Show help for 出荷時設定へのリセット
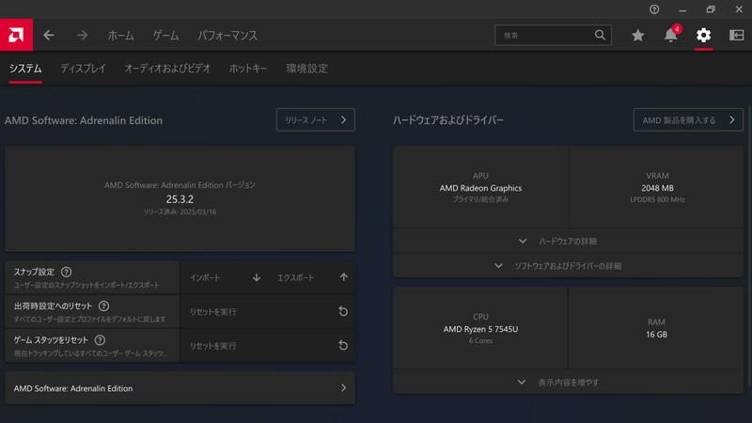 [x=103, y=306]
